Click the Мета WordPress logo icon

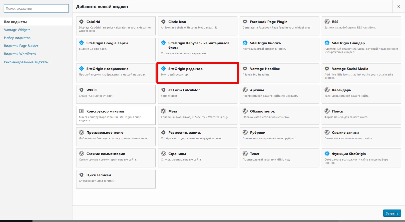[x=163, y=111]
